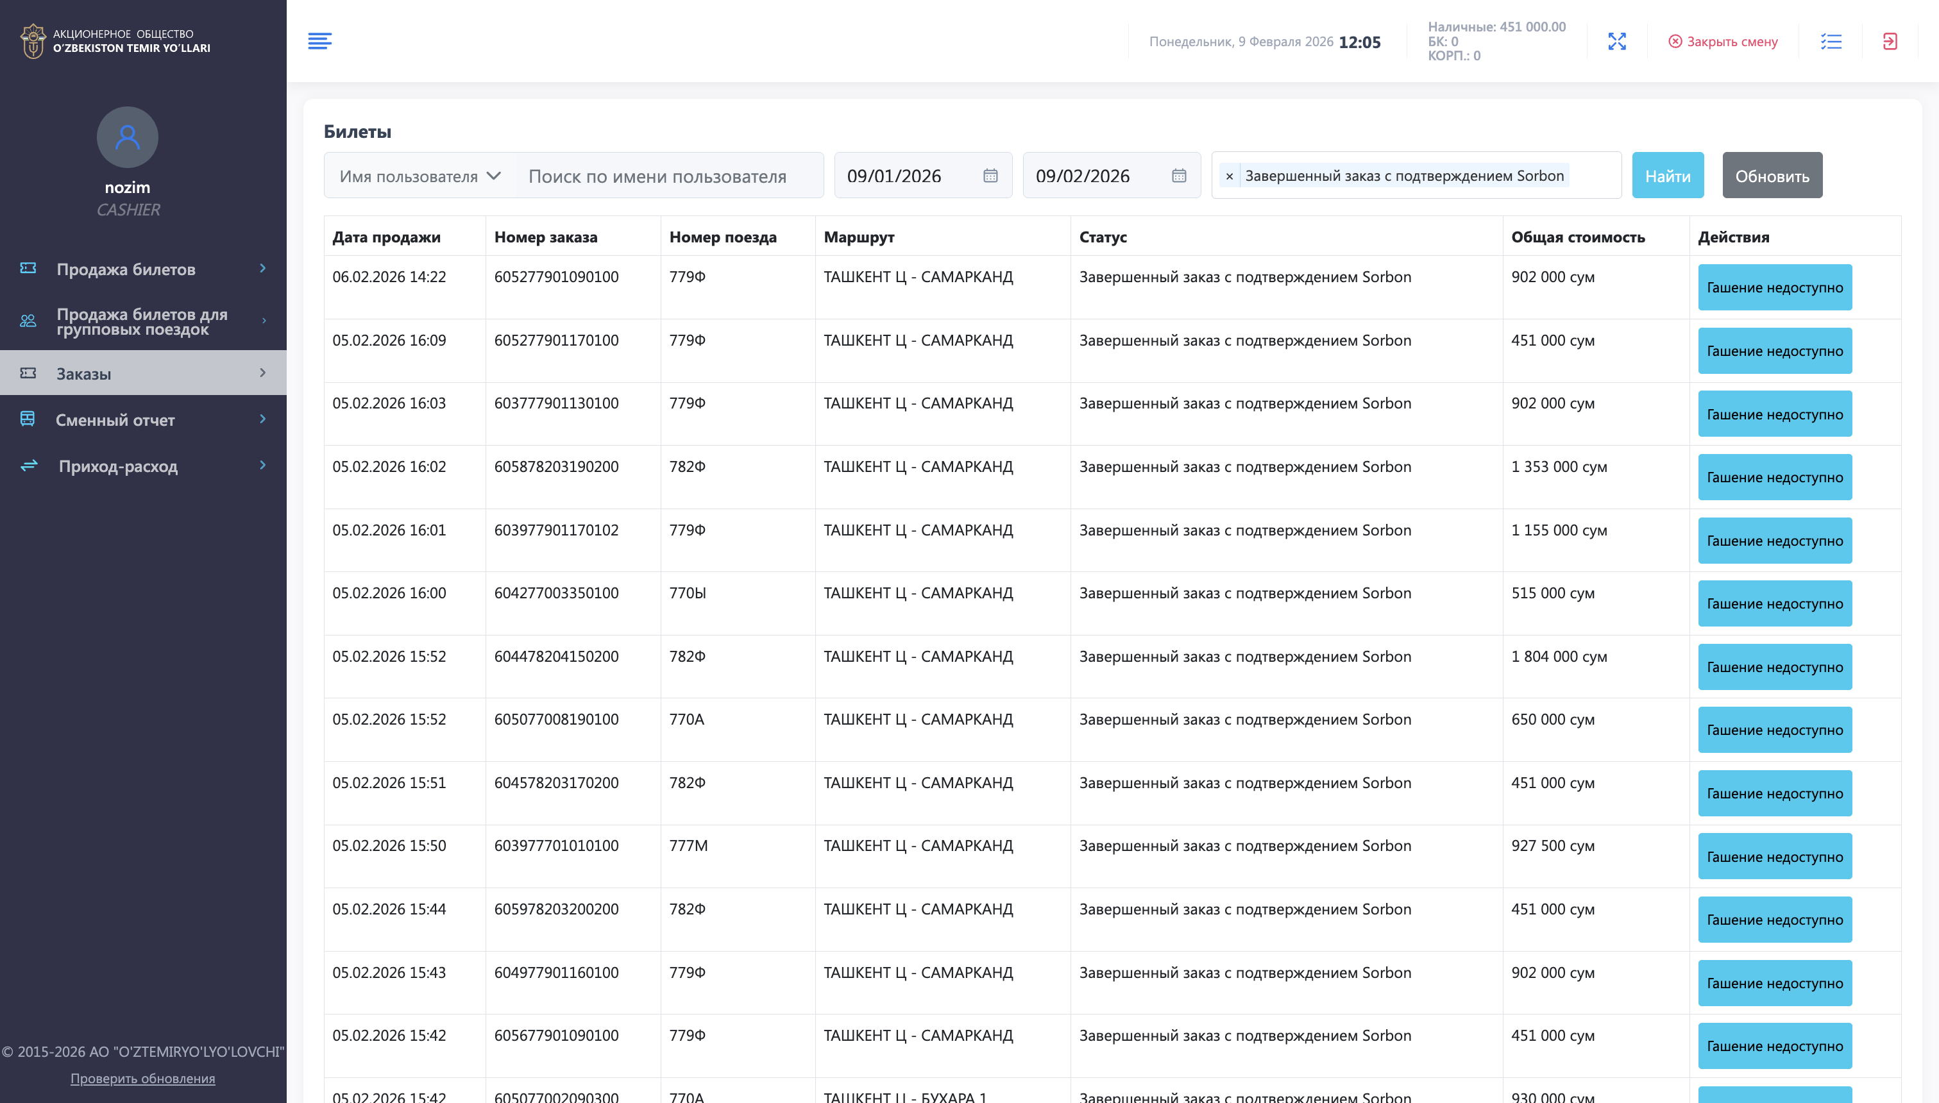Image resolution: width=1939 pixels, height=1103 pixels.
Task: Expand the Сменный отчет section chevron
Action: pyautogui.click(x=262, y=419)
